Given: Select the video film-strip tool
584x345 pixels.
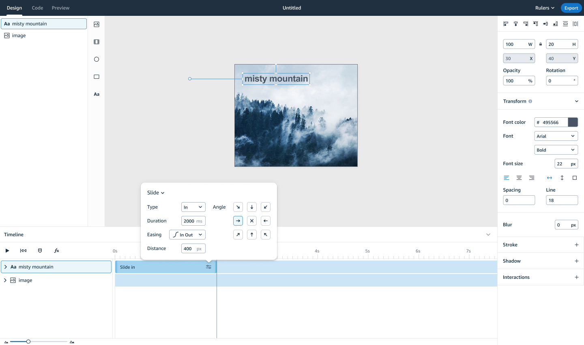Looking at the screenshot, I should coord(97,42).
